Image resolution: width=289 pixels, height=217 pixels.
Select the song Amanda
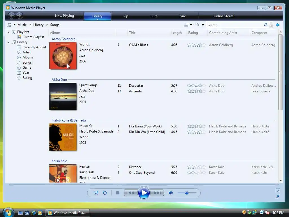click(135, 91)
